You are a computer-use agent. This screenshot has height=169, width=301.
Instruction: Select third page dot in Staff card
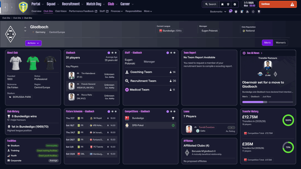pyautogui.click(x=174, y=53)
